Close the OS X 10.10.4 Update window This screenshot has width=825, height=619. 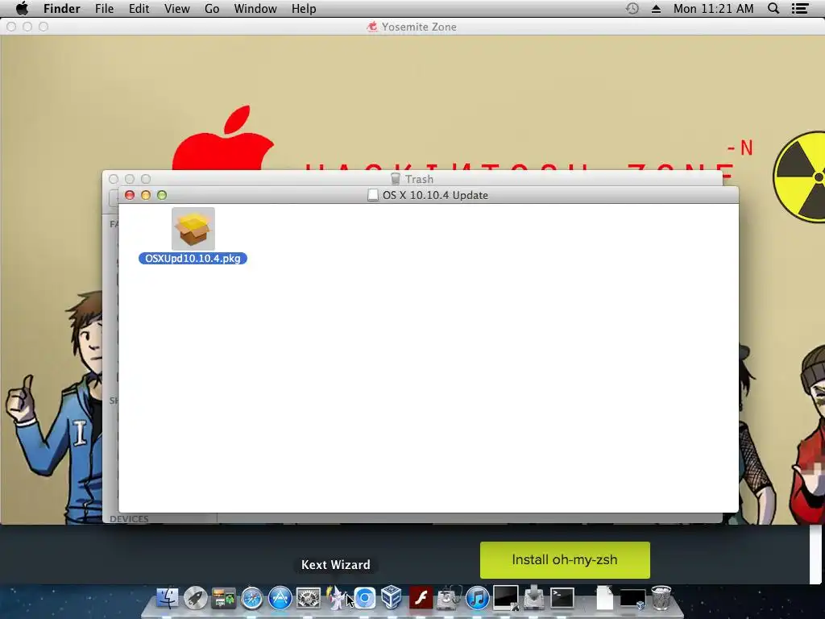click(130, 195)
